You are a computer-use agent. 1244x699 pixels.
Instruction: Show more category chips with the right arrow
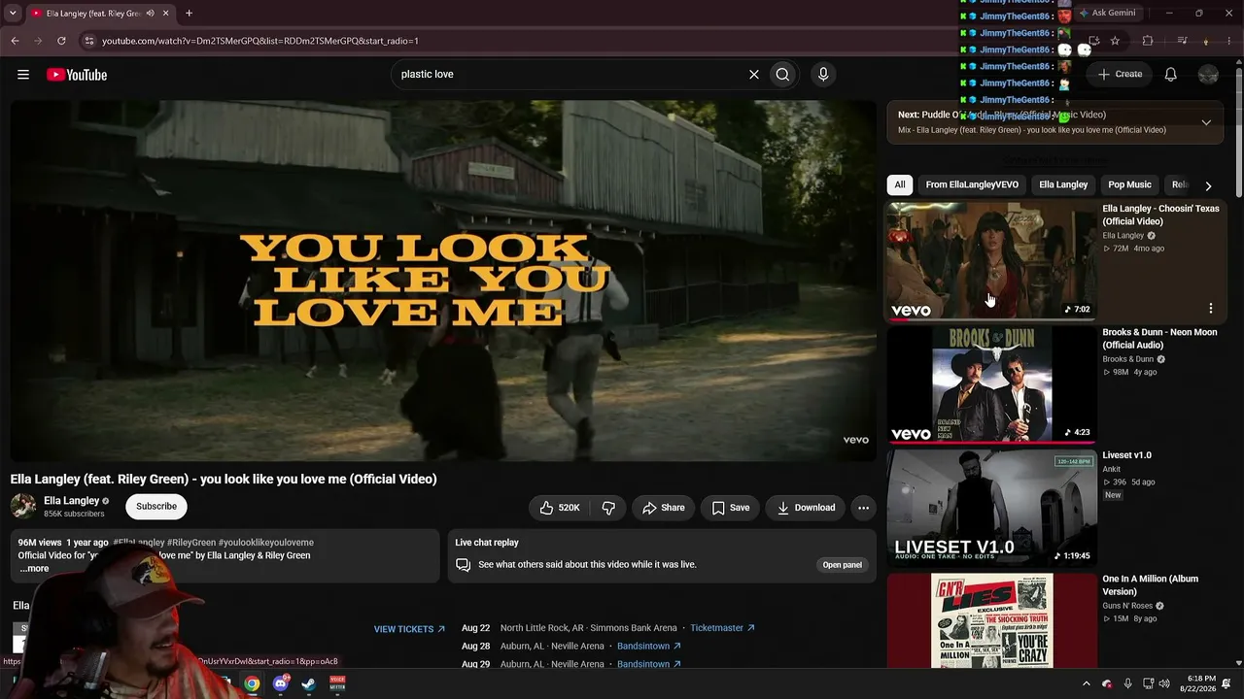click(1208, 185)
